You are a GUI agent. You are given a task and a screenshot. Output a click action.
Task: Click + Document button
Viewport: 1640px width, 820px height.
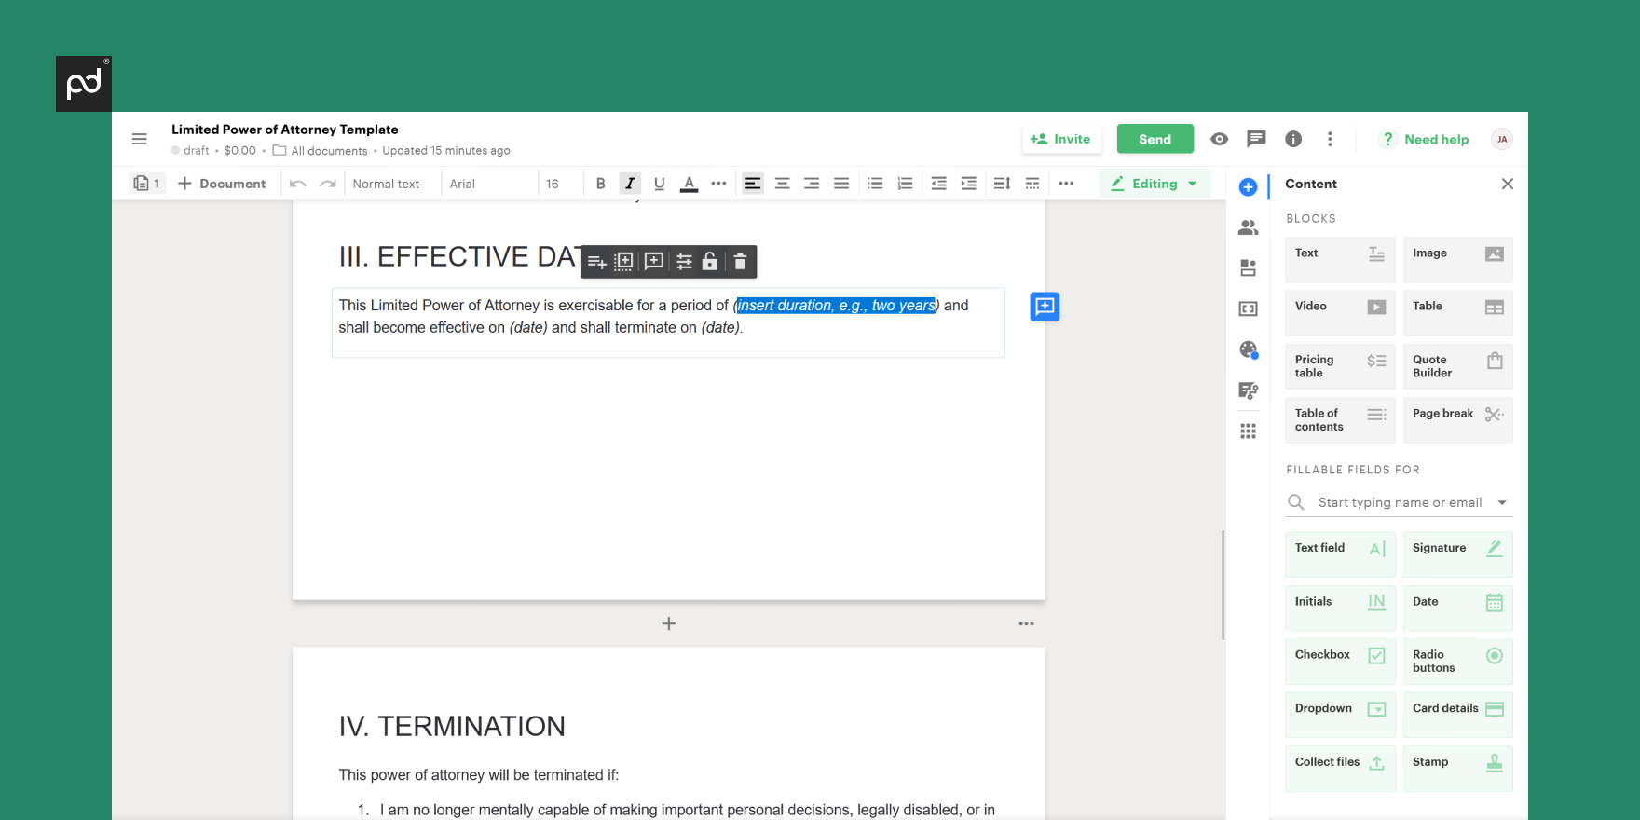coord(222,184)
